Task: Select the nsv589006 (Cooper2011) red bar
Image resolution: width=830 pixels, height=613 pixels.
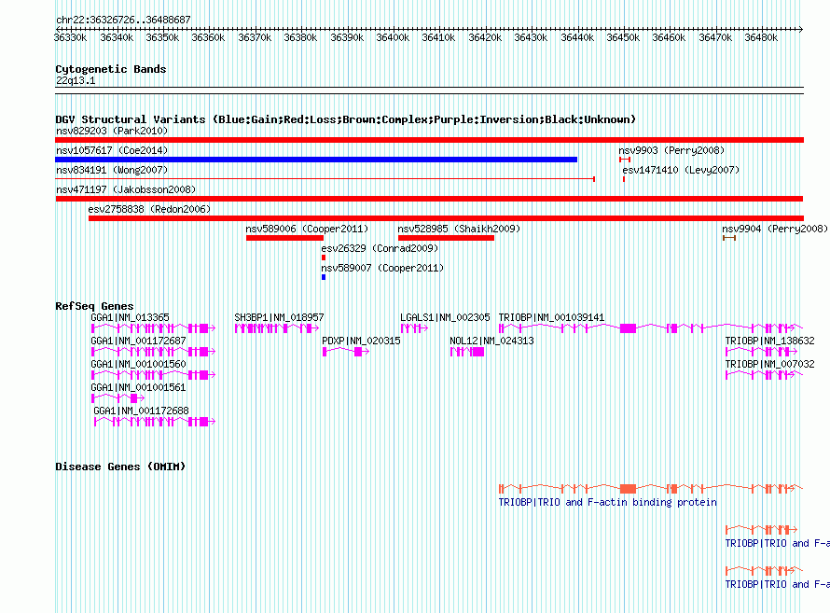Action: click(284, 238)
